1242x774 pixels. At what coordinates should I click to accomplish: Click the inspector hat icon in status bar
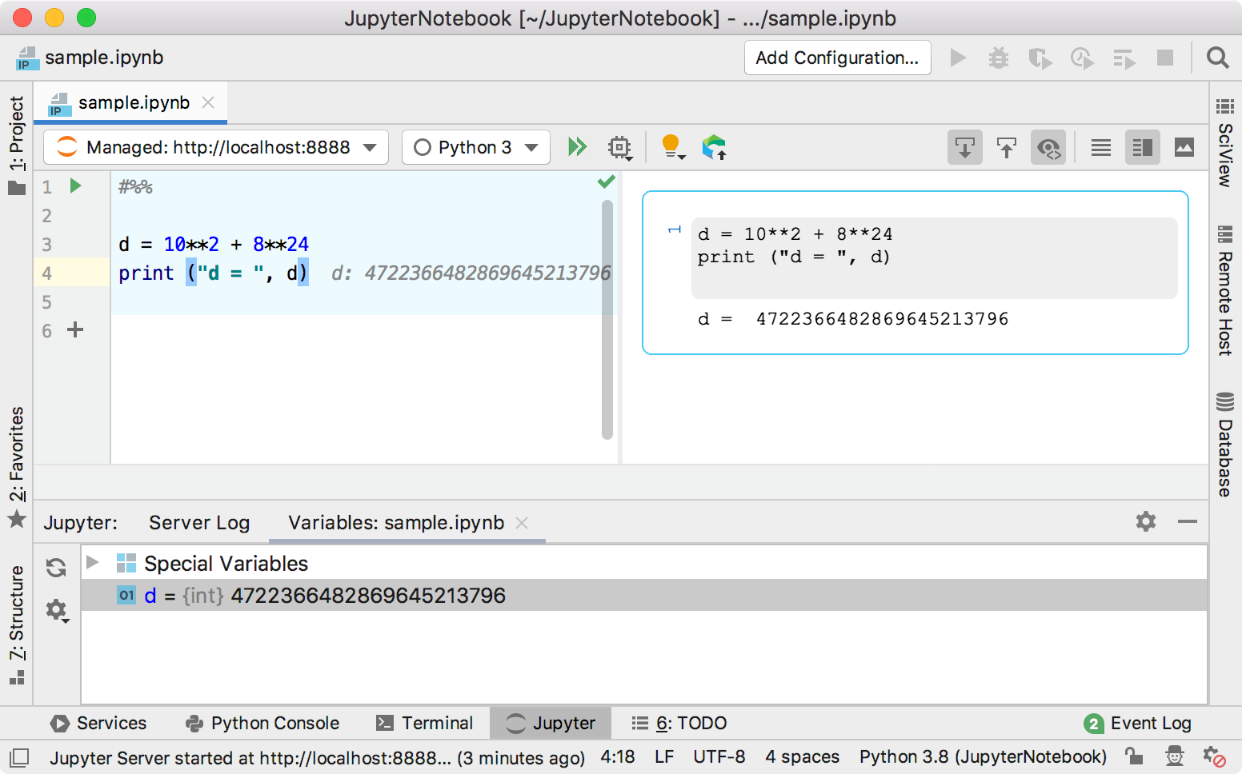pos(1174,756)
